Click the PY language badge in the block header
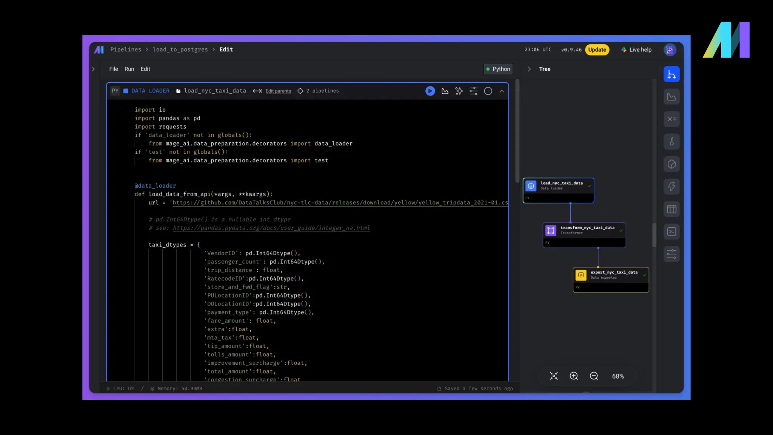Viewport: 773px width, 435px height. (115, 91)
